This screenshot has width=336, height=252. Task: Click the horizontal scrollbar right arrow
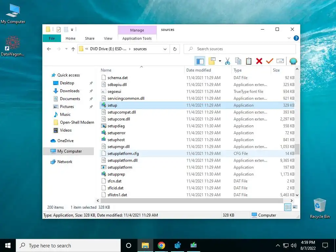291,200
